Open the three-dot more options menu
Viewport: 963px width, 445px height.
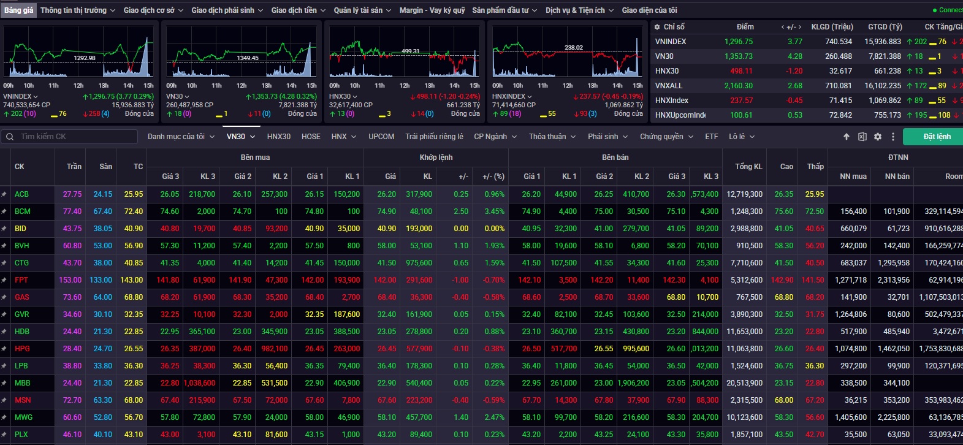coord(893,137)
